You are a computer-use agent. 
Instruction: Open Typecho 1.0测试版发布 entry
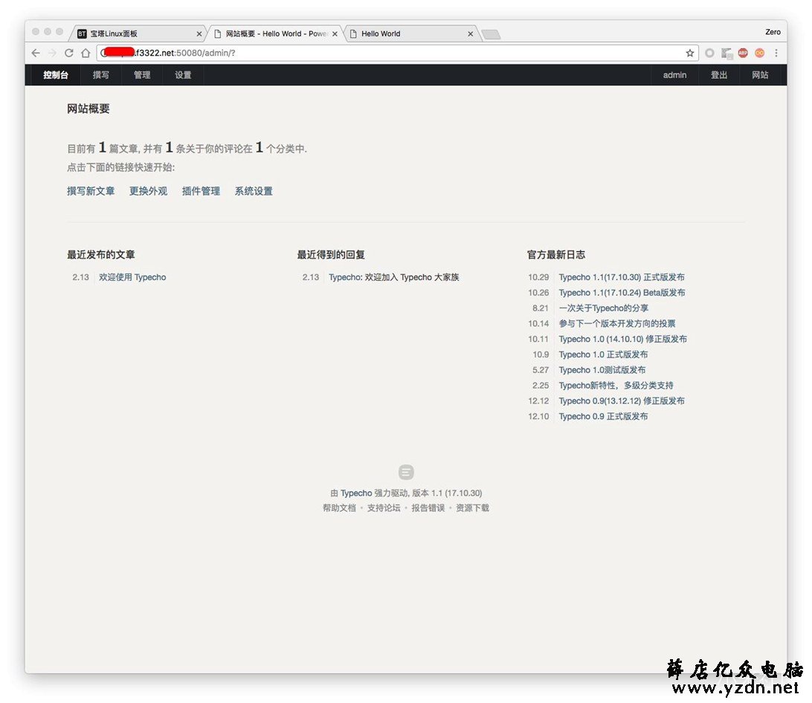point(602,371)
